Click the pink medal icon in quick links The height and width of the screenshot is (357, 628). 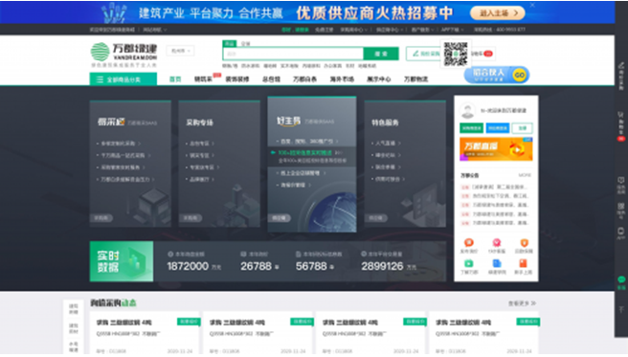tap(497, 242)
